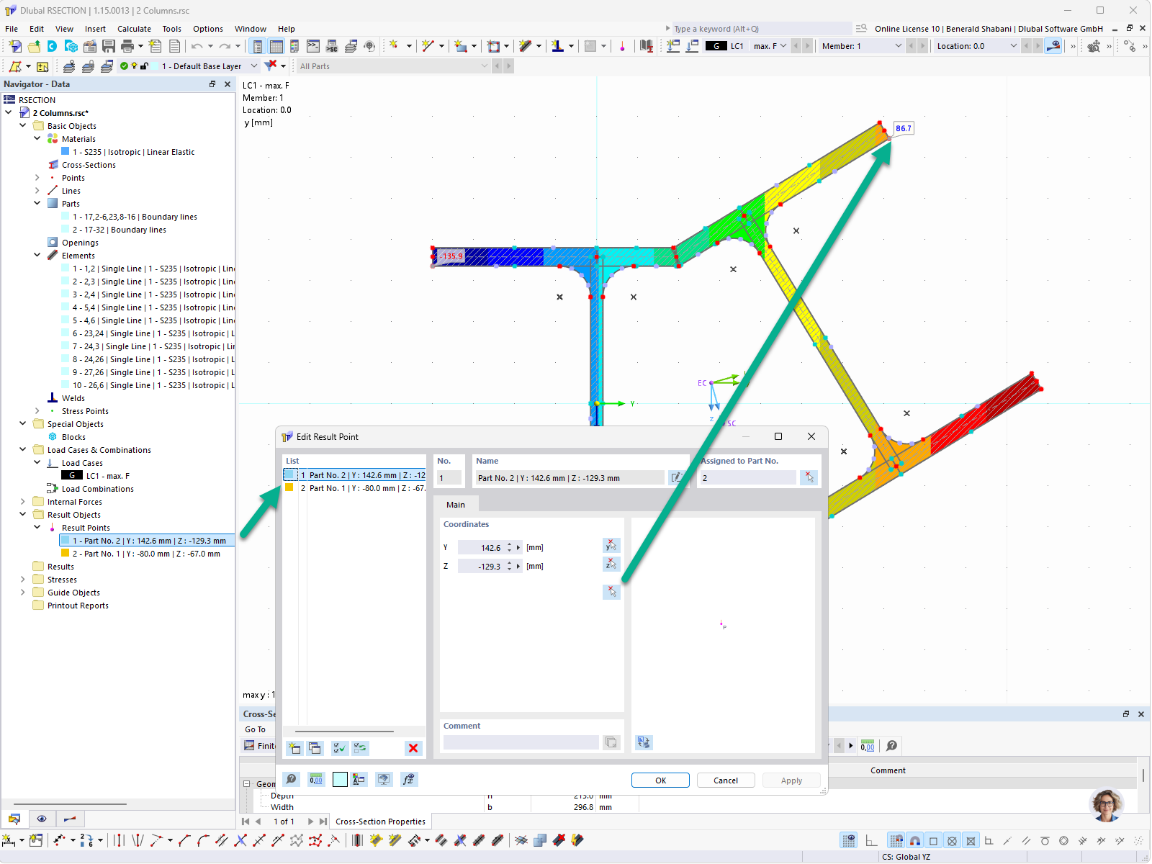Screen dimensions: 1152x864
Task: Click the display settings monitor icon in dialog
Action: coord(384,779)
